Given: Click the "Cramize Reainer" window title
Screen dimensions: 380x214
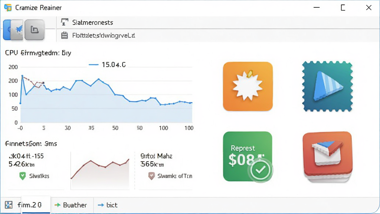Looking at the screenshot, I should (38, 8).
